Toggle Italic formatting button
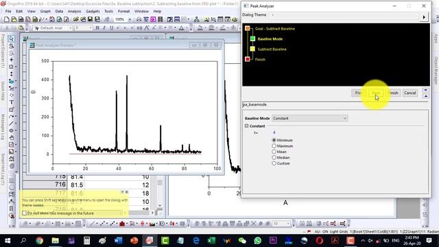The image size is (439, 247). pyautogui.click(x=104, y=27)
